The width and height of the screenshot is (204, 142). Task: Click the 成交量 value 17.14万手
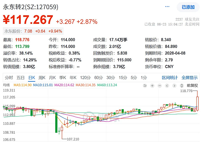click(118, 40)
